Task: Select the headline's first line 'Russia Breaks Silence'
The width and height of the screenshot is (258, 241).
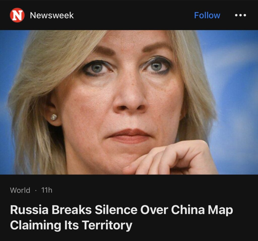Action: pos(74,210)
